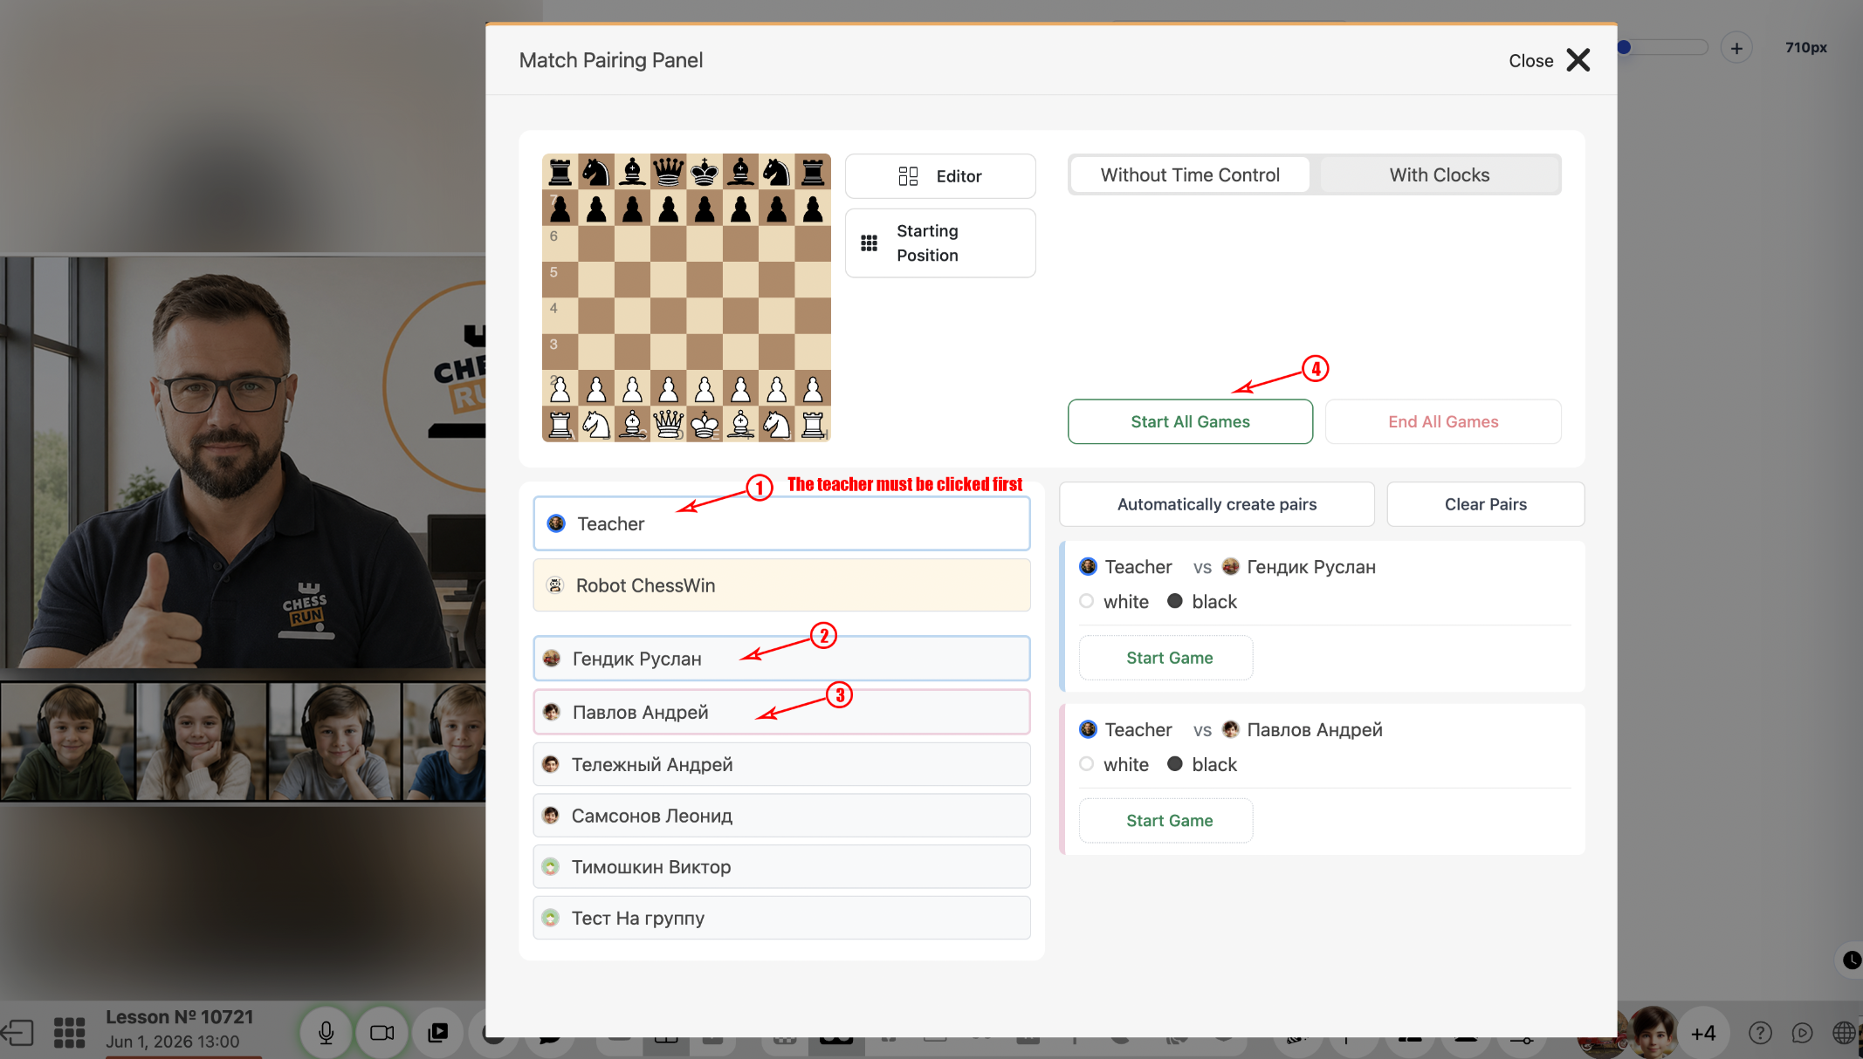Open the language globe icon
Viewport: 1863px width, 1059px height.
1844,1033
